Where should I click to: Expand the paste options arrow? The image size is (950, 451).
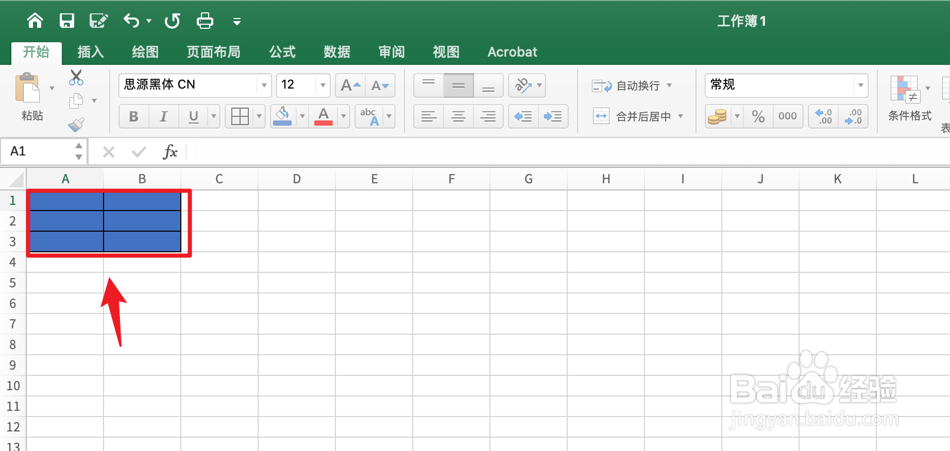pos(52,89)
